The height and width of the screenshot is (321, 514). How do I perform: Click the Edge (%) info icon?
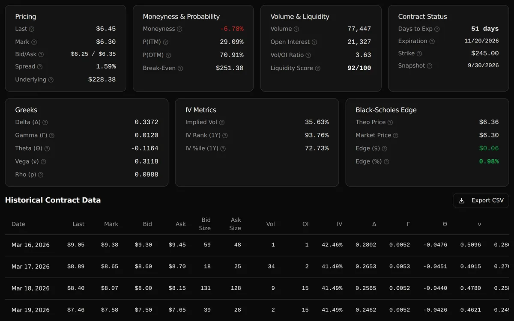coord(387,162)
